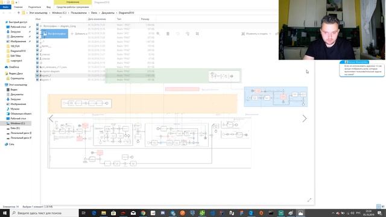Enter fullscreen with the diagonal arrows icon
Image resolution: width=386 pixels, height=217 pixels.
coord(309,200)
